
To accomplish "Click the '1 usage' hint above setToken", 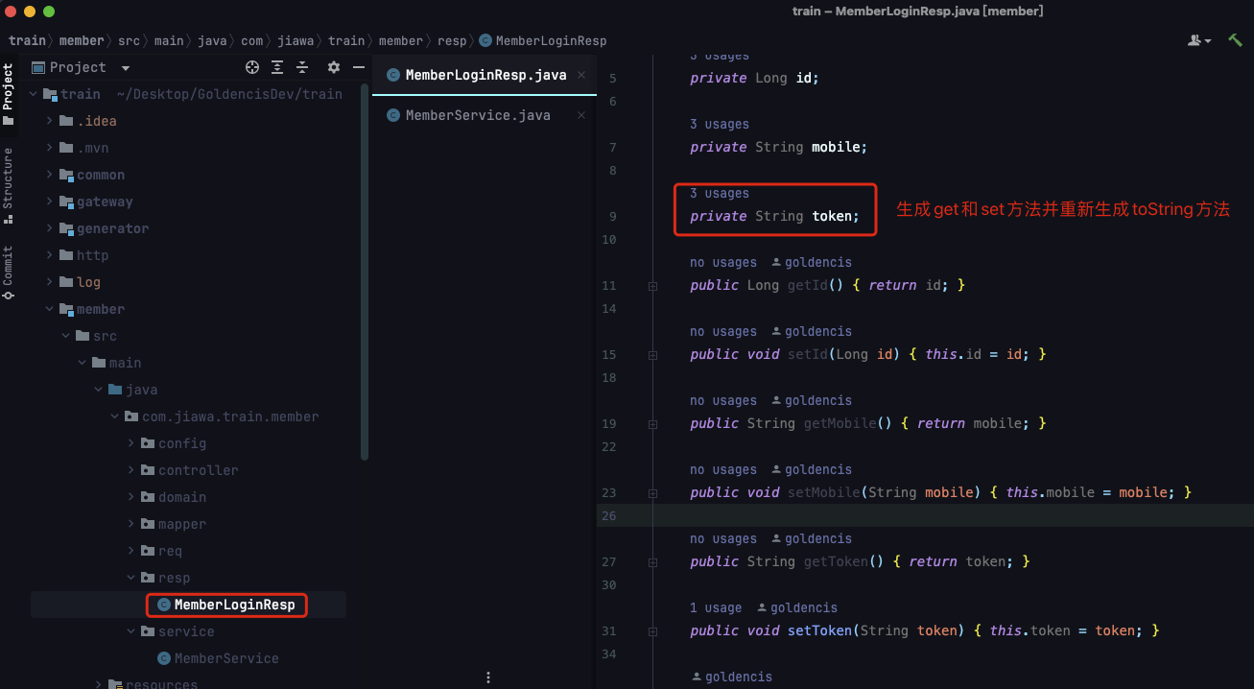I will pos(716,608).
